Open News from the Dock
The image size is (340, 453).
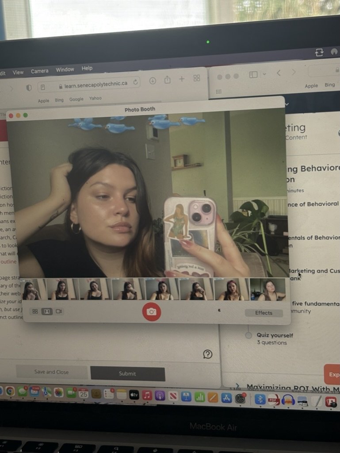pos(173,396)
